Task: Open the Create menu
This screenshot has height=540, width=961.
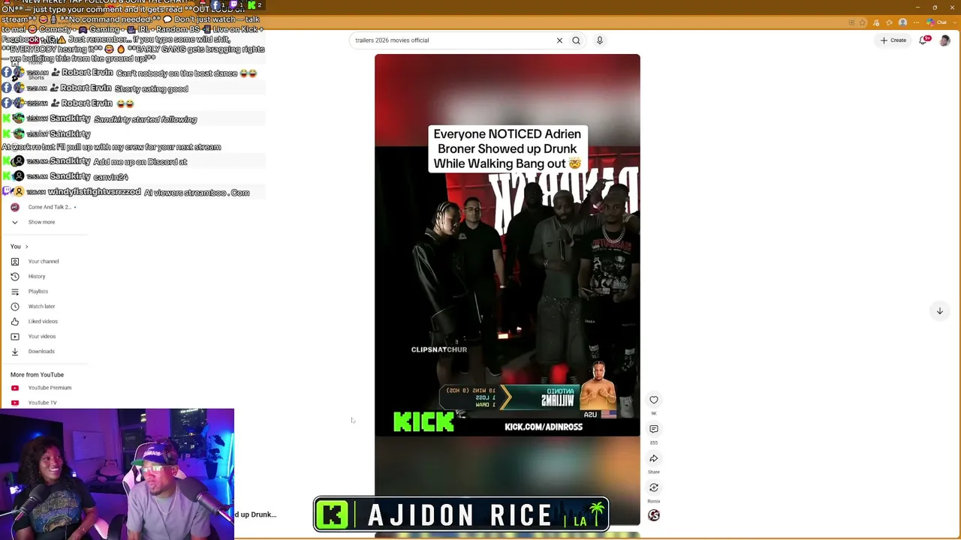Action: pyautogui.click(x=893, y=40)
